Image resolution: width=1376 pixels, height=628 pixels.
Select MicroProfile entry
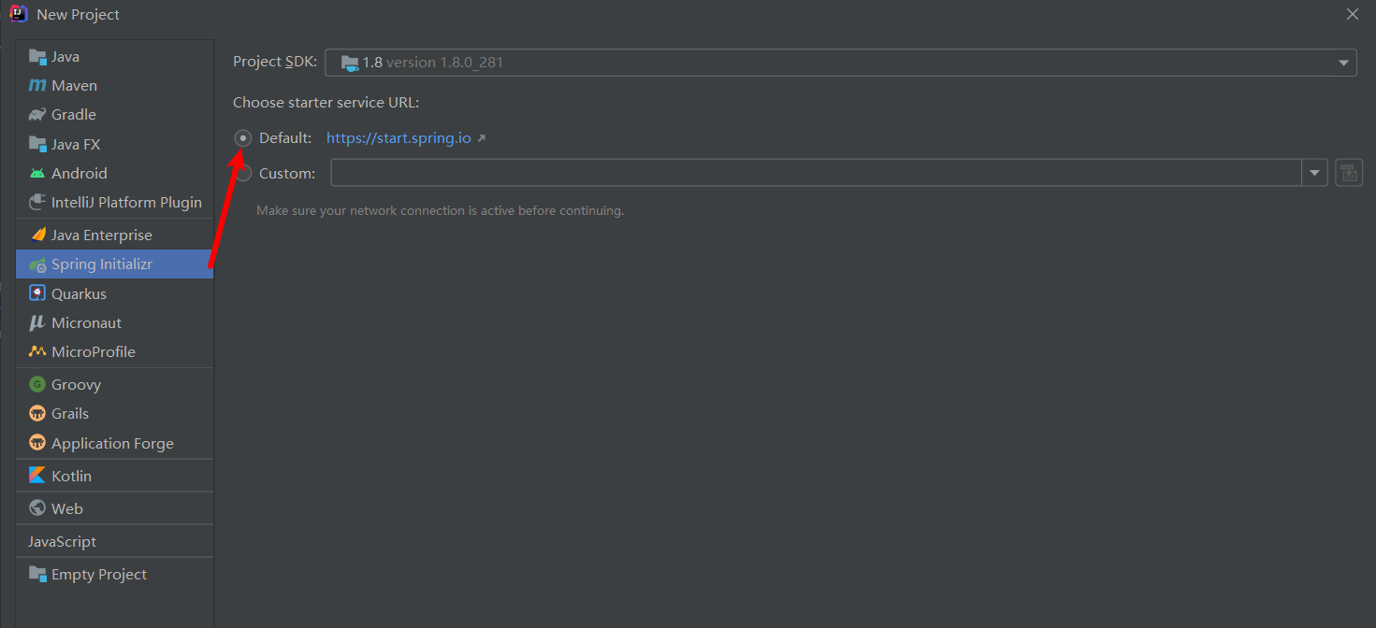[x=114, y=351]
